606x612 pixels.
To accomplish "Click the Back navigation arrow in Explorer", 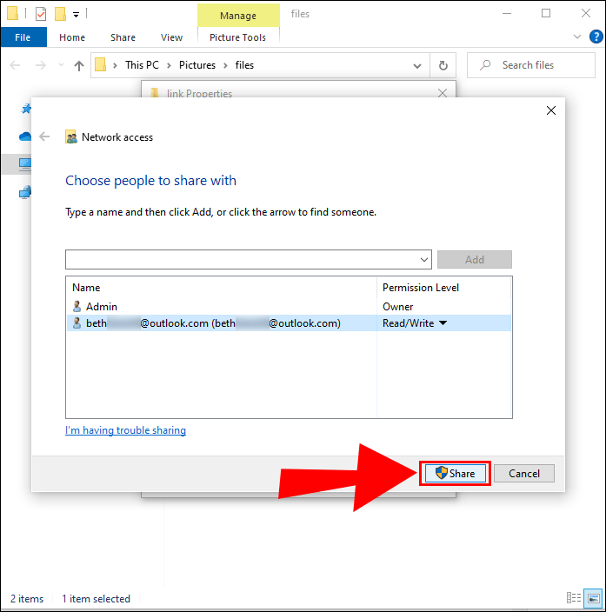I will pos(15,65).
